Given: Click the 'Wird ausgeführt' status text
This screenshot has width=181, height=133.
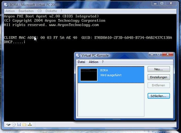Looking at the screenshot, I should pyautogui.click(x=111, y=75).
